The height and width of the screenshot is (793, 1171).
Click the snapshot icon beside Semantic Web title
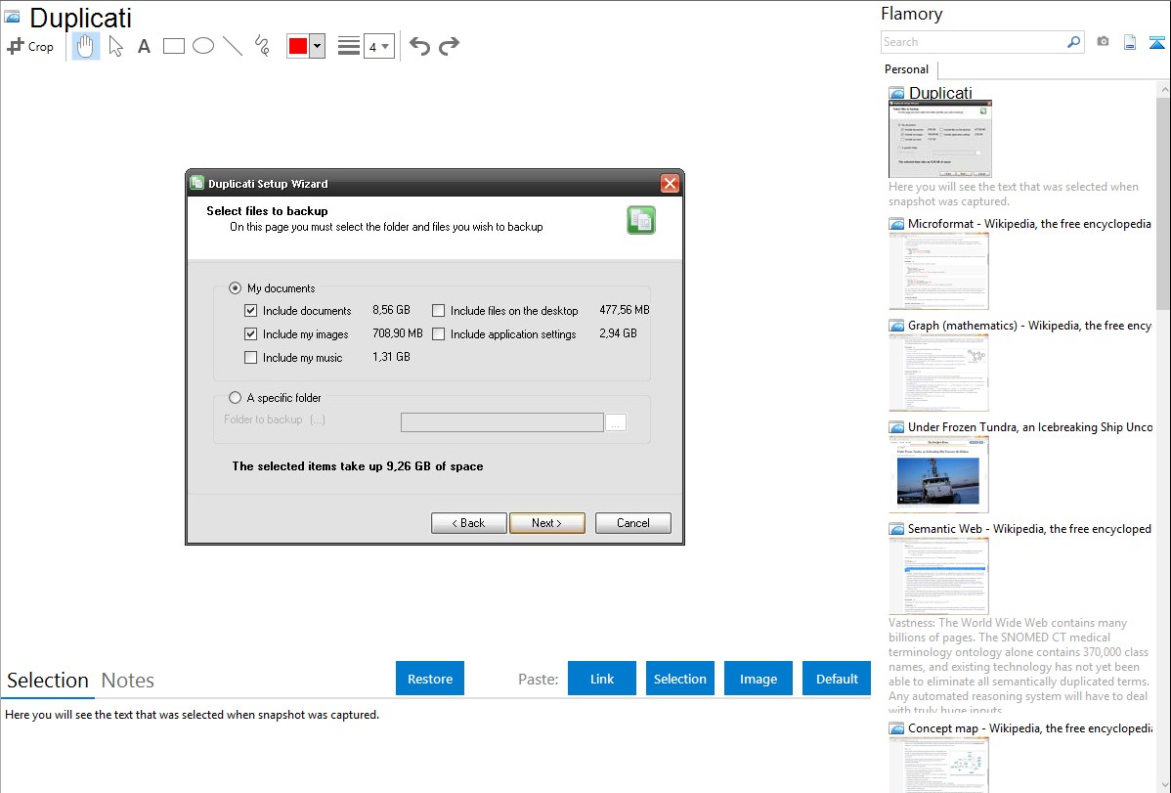coord(896,529)
